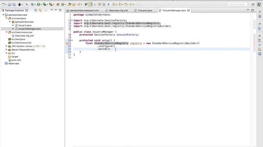Open Package Explorer view menu triangle

click(52, 10)
